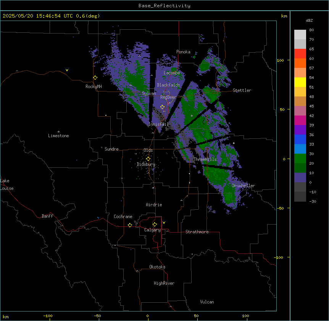Click the km label beside the timestamp row
The height and width of the screenshot is (321, 329).
coord(284,16)
